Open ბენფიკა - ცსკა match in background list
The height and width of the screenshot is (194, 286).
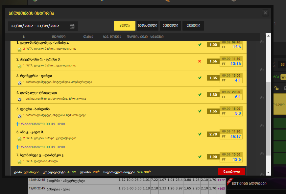click(59, 189)
